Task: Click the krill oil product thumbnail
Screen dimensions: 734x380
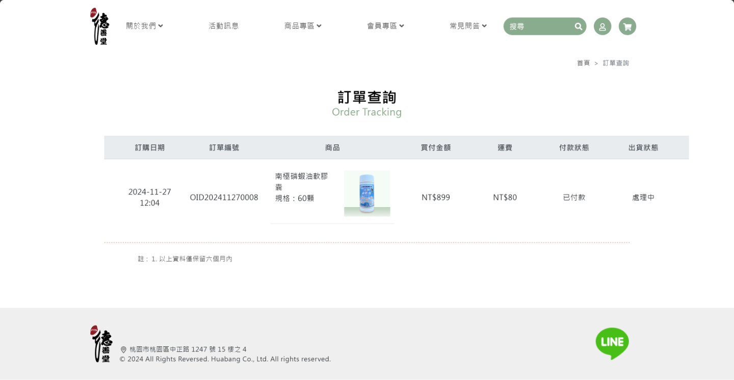Action: [367, 193]
